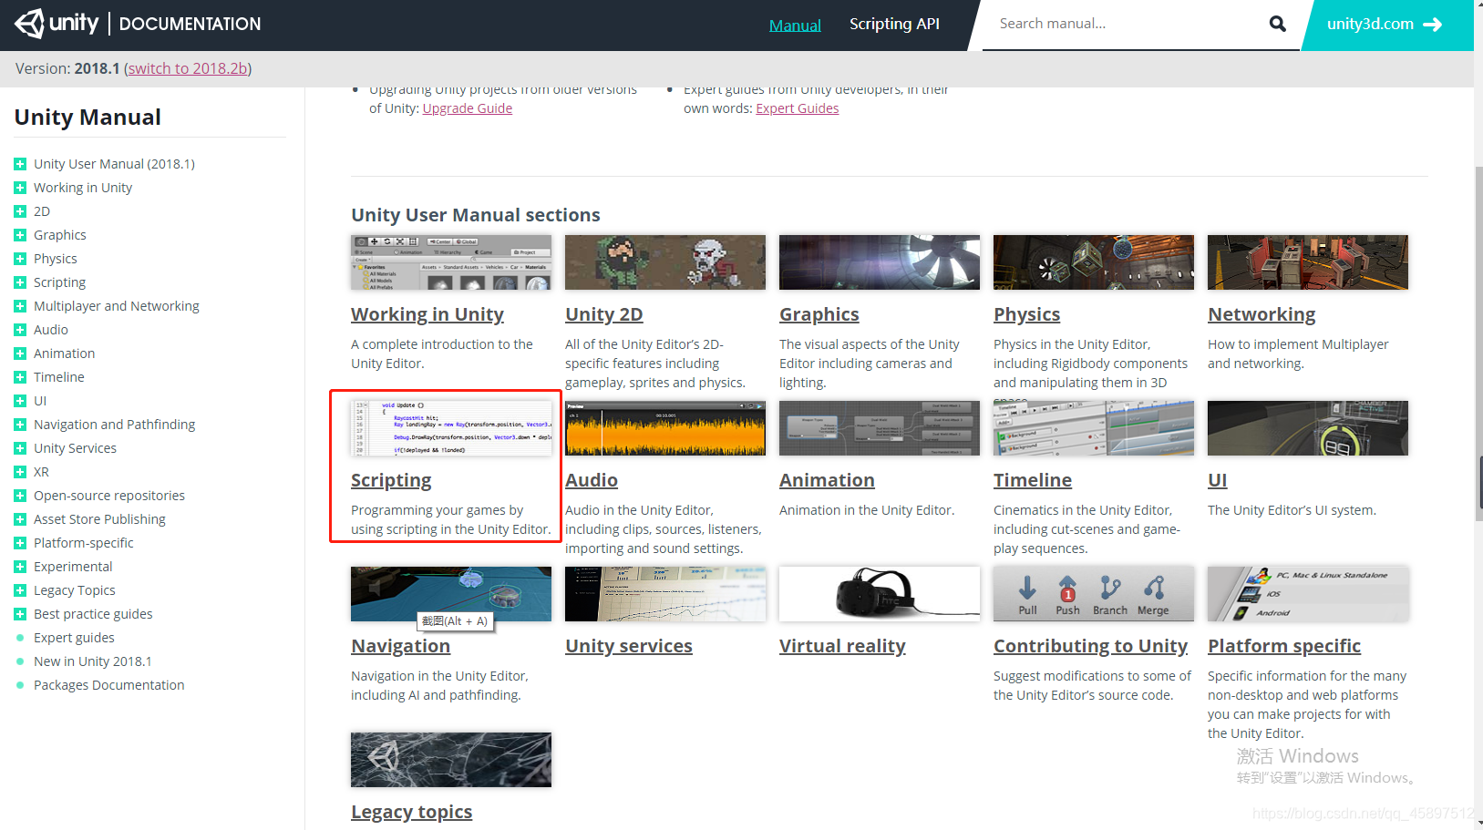The image size is (1483, 830).
Task: Click the unity3d.com arrow icon
Action: [x=1433, y=25]
